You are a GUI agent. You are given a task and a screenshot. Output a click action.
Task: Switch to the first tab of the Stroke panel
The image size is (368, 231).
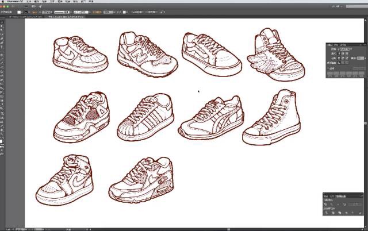329,45
